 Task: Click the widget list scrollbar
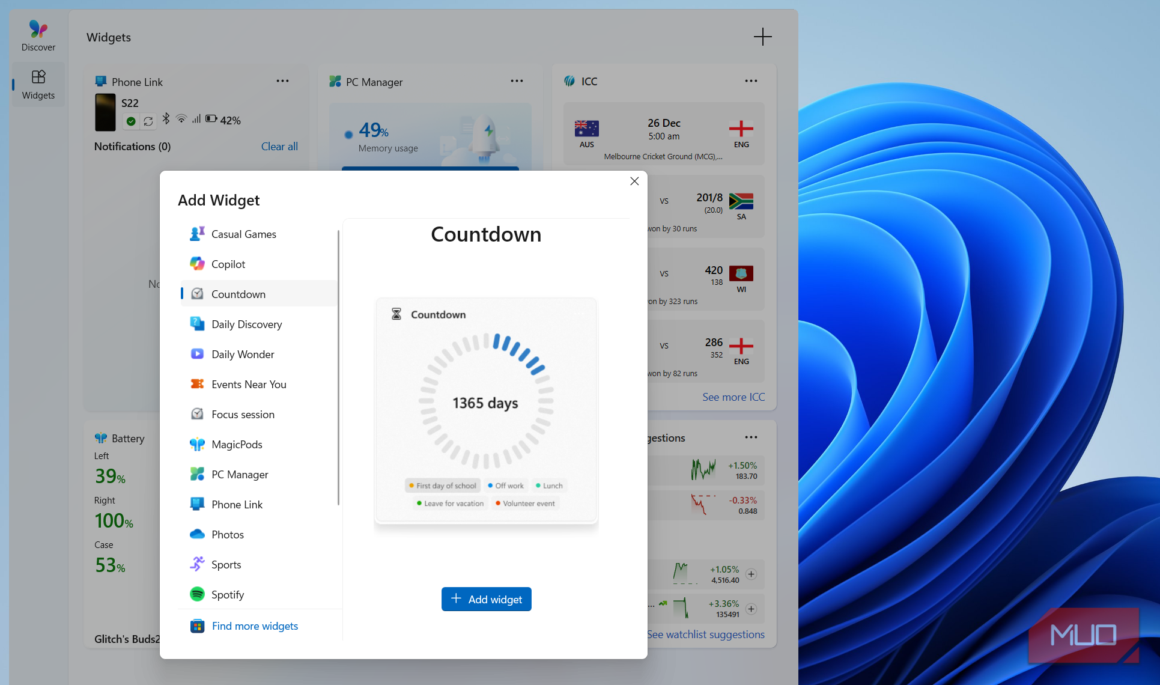pyautogui.click(x=338, y=368)
